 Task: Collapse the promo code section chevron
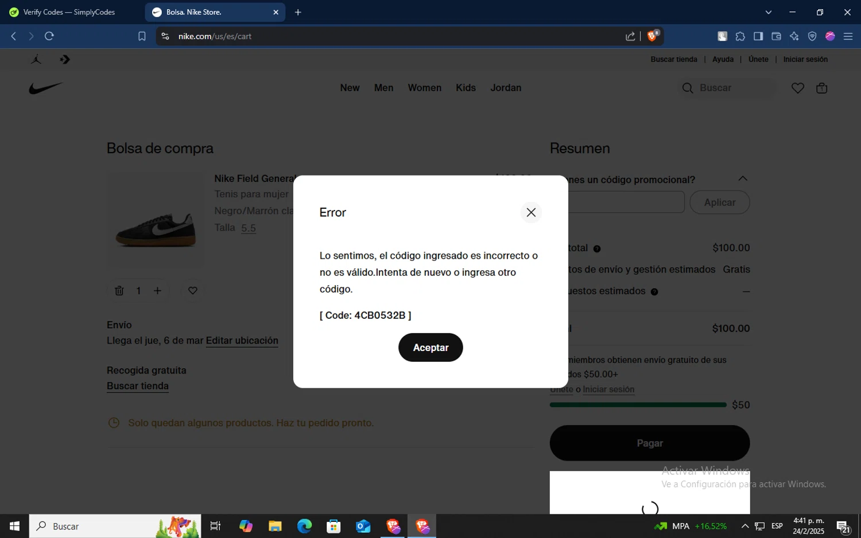pos(743,178)
